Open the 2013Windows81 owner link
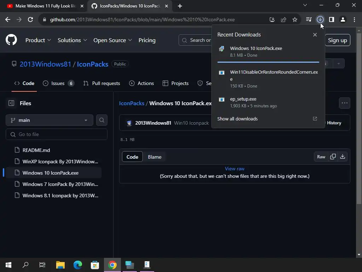362x272 pixels. pyautogui.click(x=45, y=64)
